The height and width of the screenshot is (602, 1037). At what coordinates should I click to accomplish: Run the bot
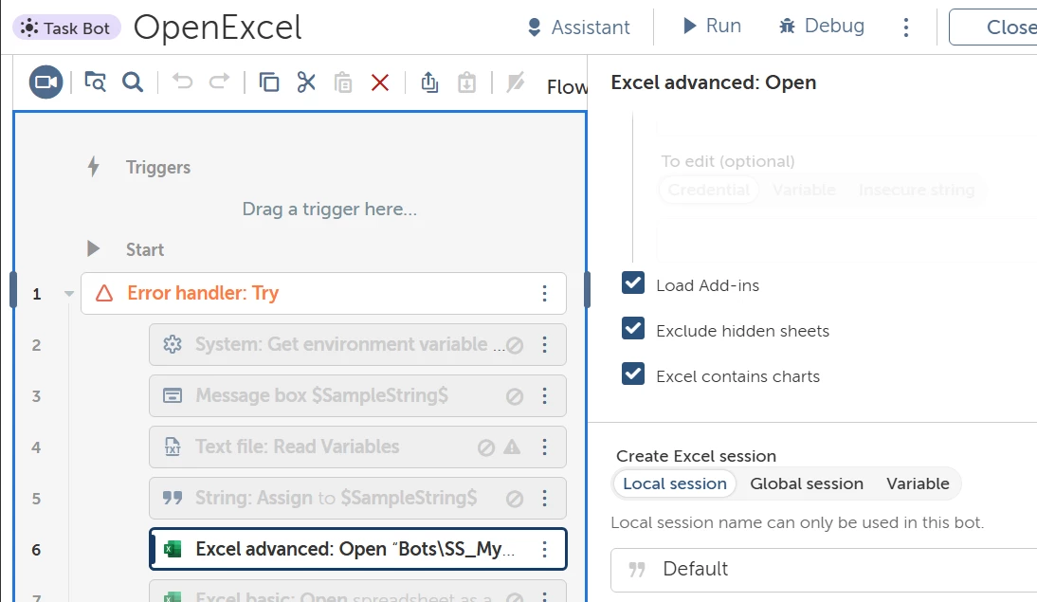[712, 26]
